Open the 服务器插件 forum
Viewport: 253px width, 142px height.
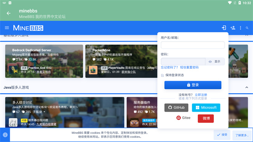pos(142,102)
